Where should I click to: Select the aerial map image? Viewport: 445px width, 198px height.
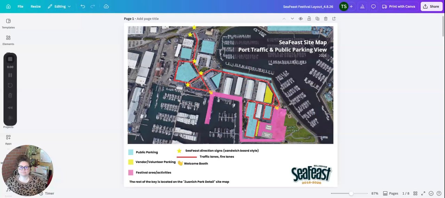230,85
